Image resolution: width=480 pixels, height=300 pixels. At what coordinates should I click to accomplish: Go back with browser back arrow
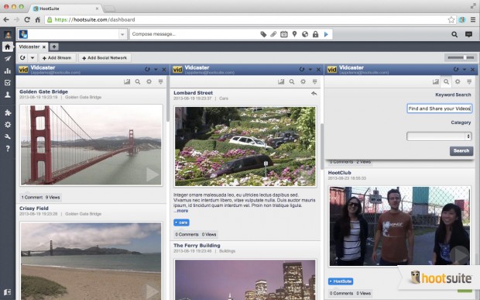pos(6,19)
